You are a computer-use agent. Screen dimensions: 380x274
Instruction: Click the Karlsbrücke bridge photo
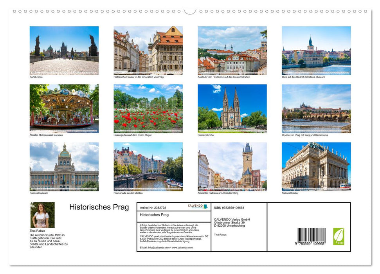[64, 50]
